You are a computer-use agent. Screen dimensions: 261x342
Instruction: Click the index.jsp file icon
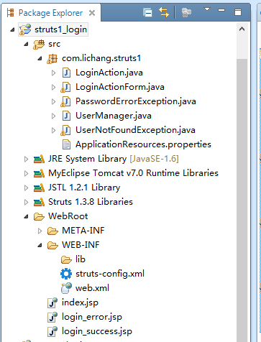click(x=52, y=302)
